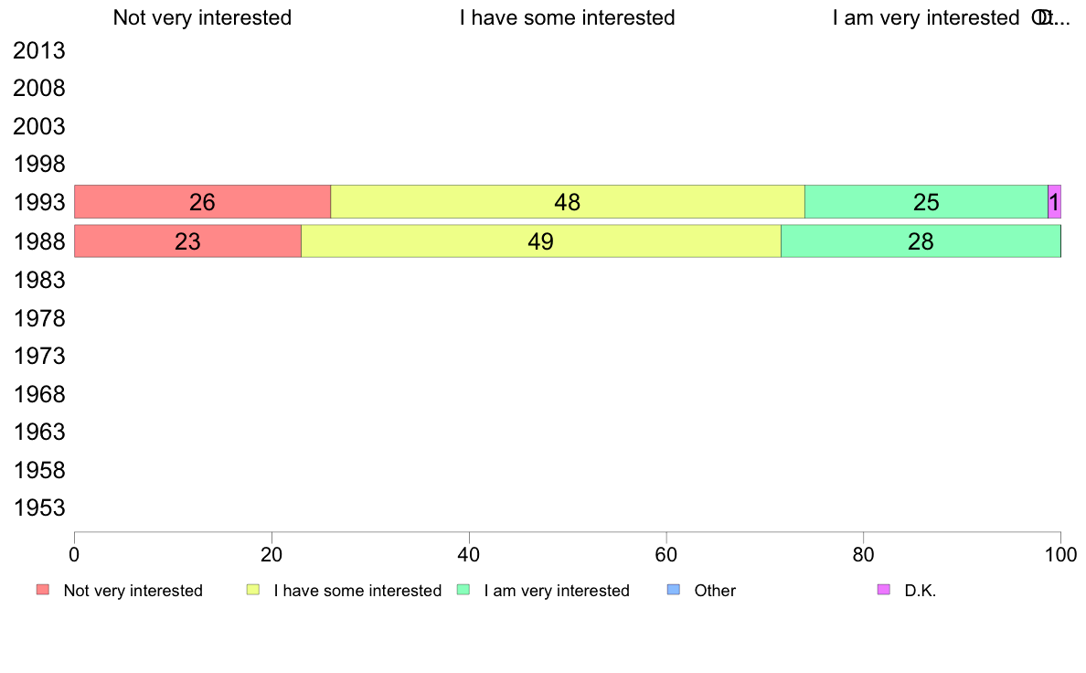Select the 1988 red bar segment showing 23
1086x673 pixels.
pos(187,241)
